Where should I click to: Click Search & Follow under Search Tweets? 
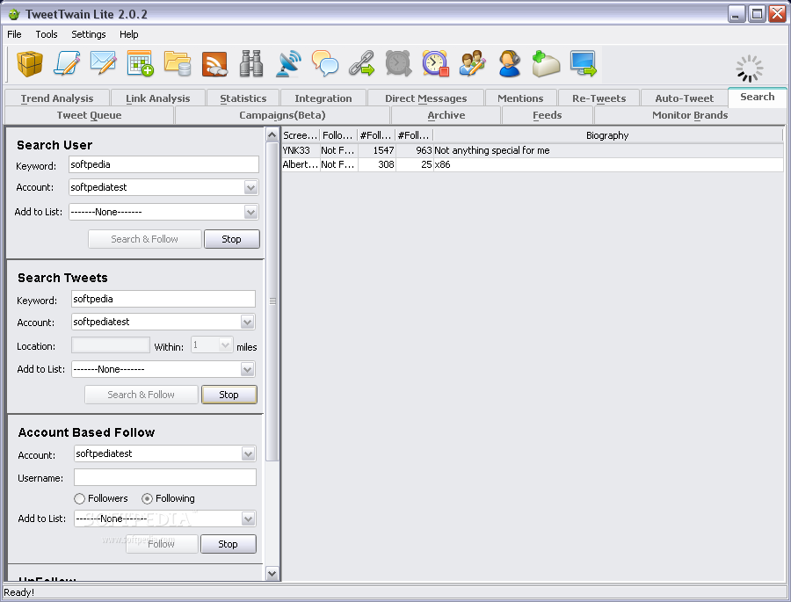pyautogui.click(x=142, y=395)
